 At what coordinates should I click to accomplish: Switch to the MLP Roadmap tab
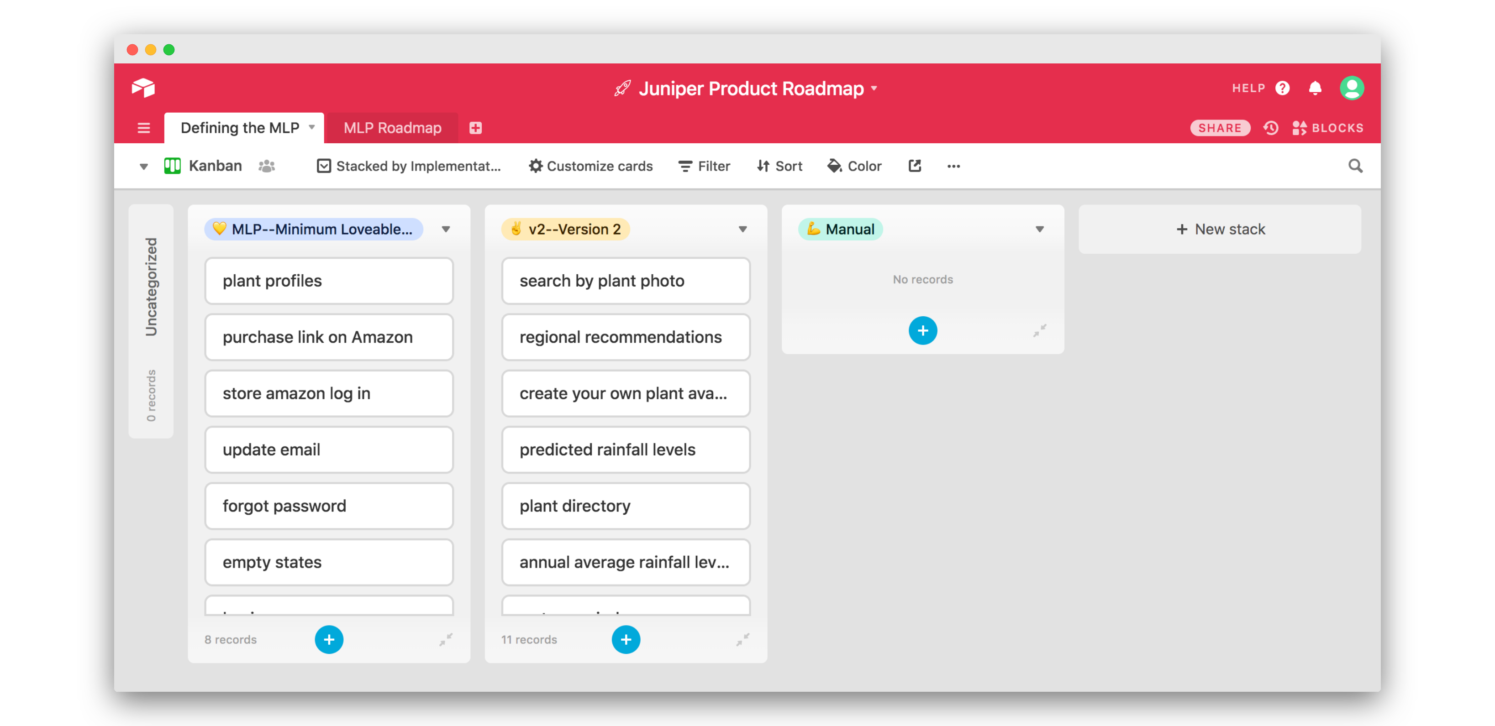click(392, 128)
